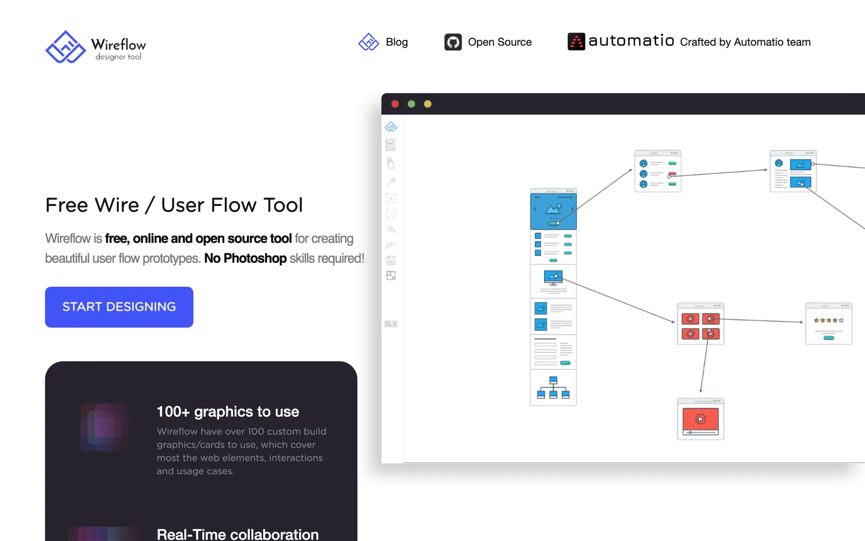Select the Users list card
This screenshot has width=865, height=541.
tap(658, 171)
